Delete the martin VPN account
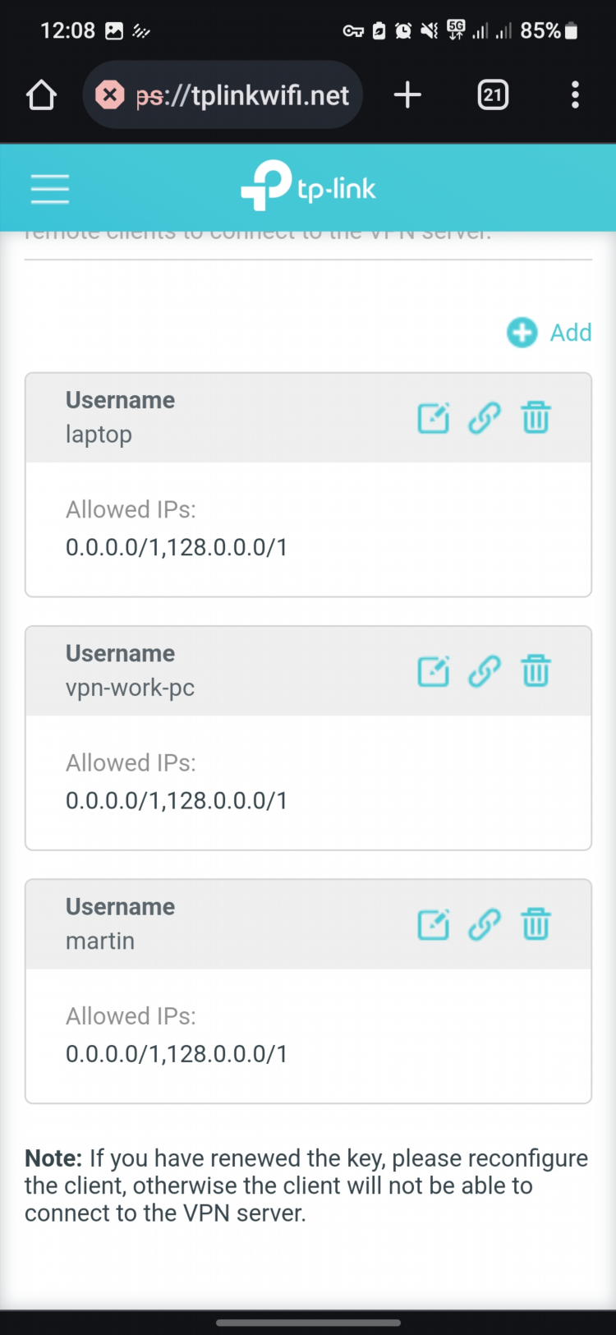616x1335 pixels. click(x=536, y=924)
